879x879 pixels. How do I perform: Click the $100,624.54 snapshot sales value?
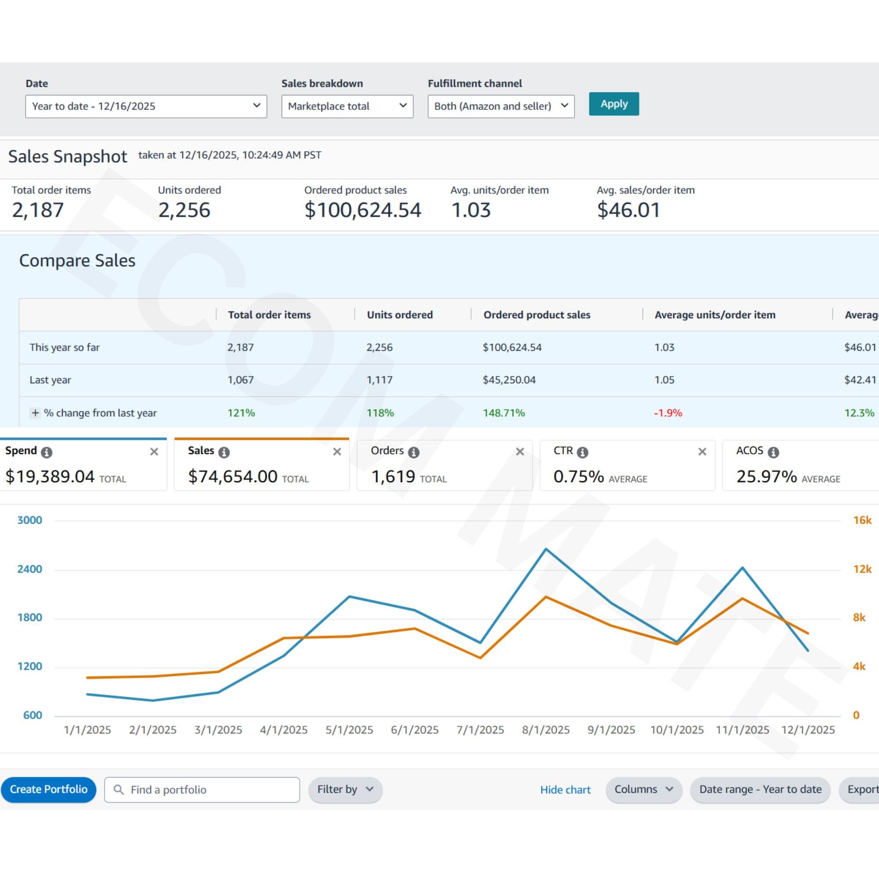pyautogui.click(x=363, y=210)
